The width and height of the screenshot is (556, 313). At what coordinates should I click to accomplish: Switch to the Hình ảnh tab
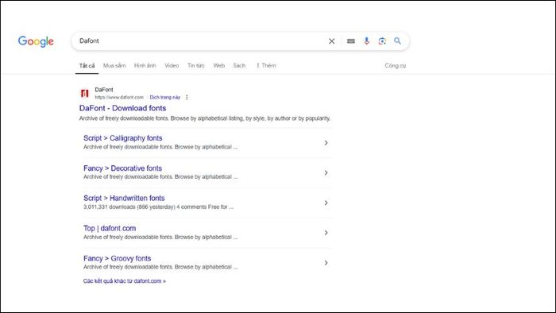coord(145,66)
